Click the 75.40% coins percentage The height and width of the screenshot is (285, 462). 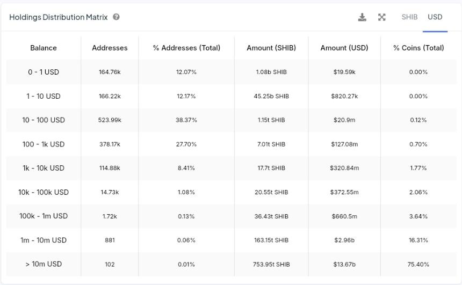tap(418, 265)
